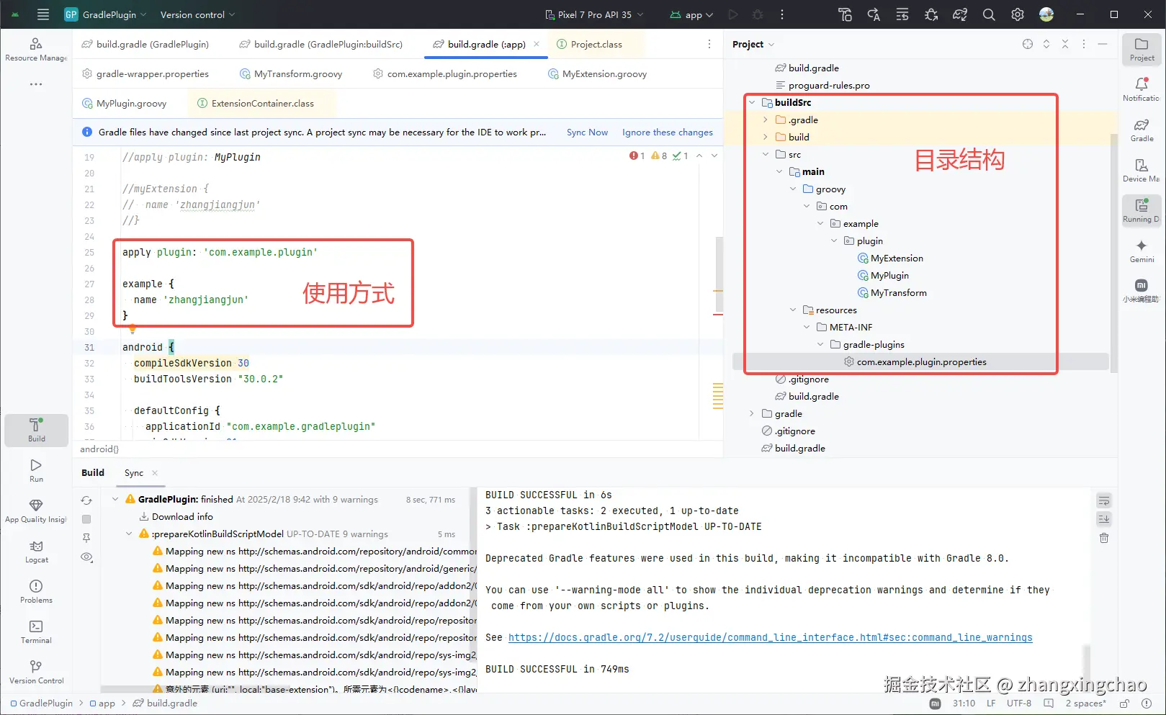Viewport: 1166px width, 715px height.
Task: Open the Xiaomi coding assistant panel
Action: tap(1142, 290)
